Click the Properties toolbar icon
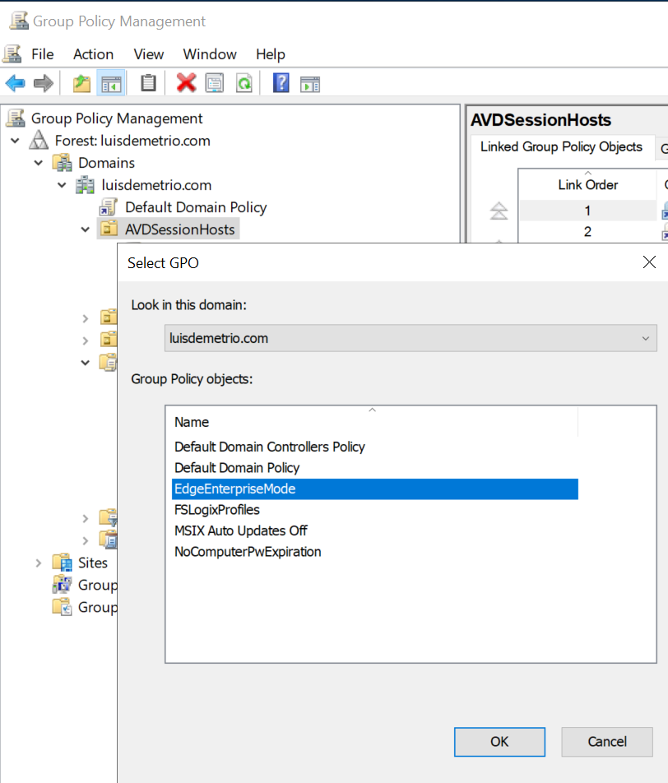 coord(215,83)
